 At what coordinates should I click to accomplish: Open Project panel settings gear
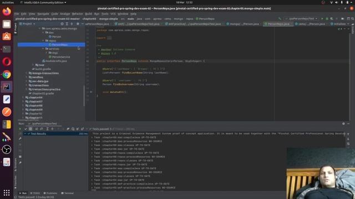point(78,24)
